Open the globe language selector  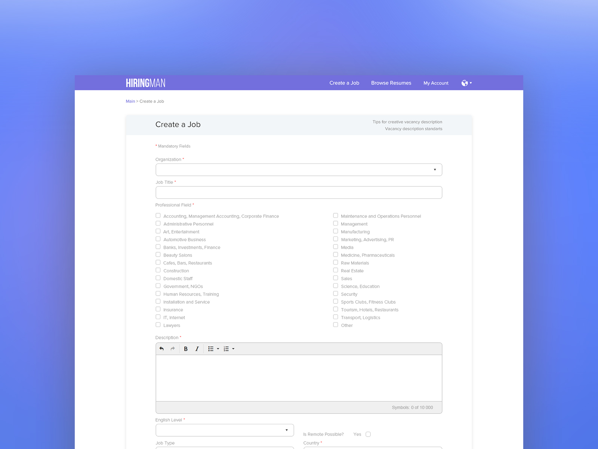(x=465, y=83)
